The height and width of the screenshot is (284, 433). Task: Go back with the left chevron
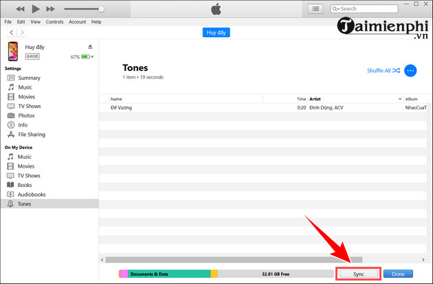tap(11, 32)
